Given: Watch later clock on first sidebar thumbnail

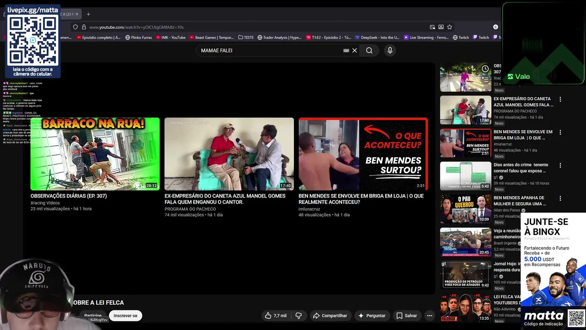Looking at the screenshot, I should point(485,69).
